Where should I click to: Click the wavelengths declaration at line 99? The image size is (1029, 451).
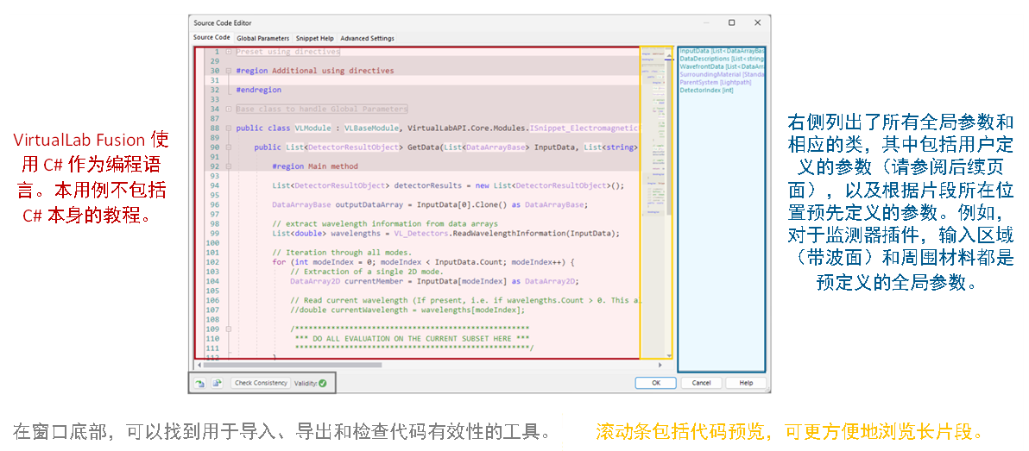click(445, 234)
